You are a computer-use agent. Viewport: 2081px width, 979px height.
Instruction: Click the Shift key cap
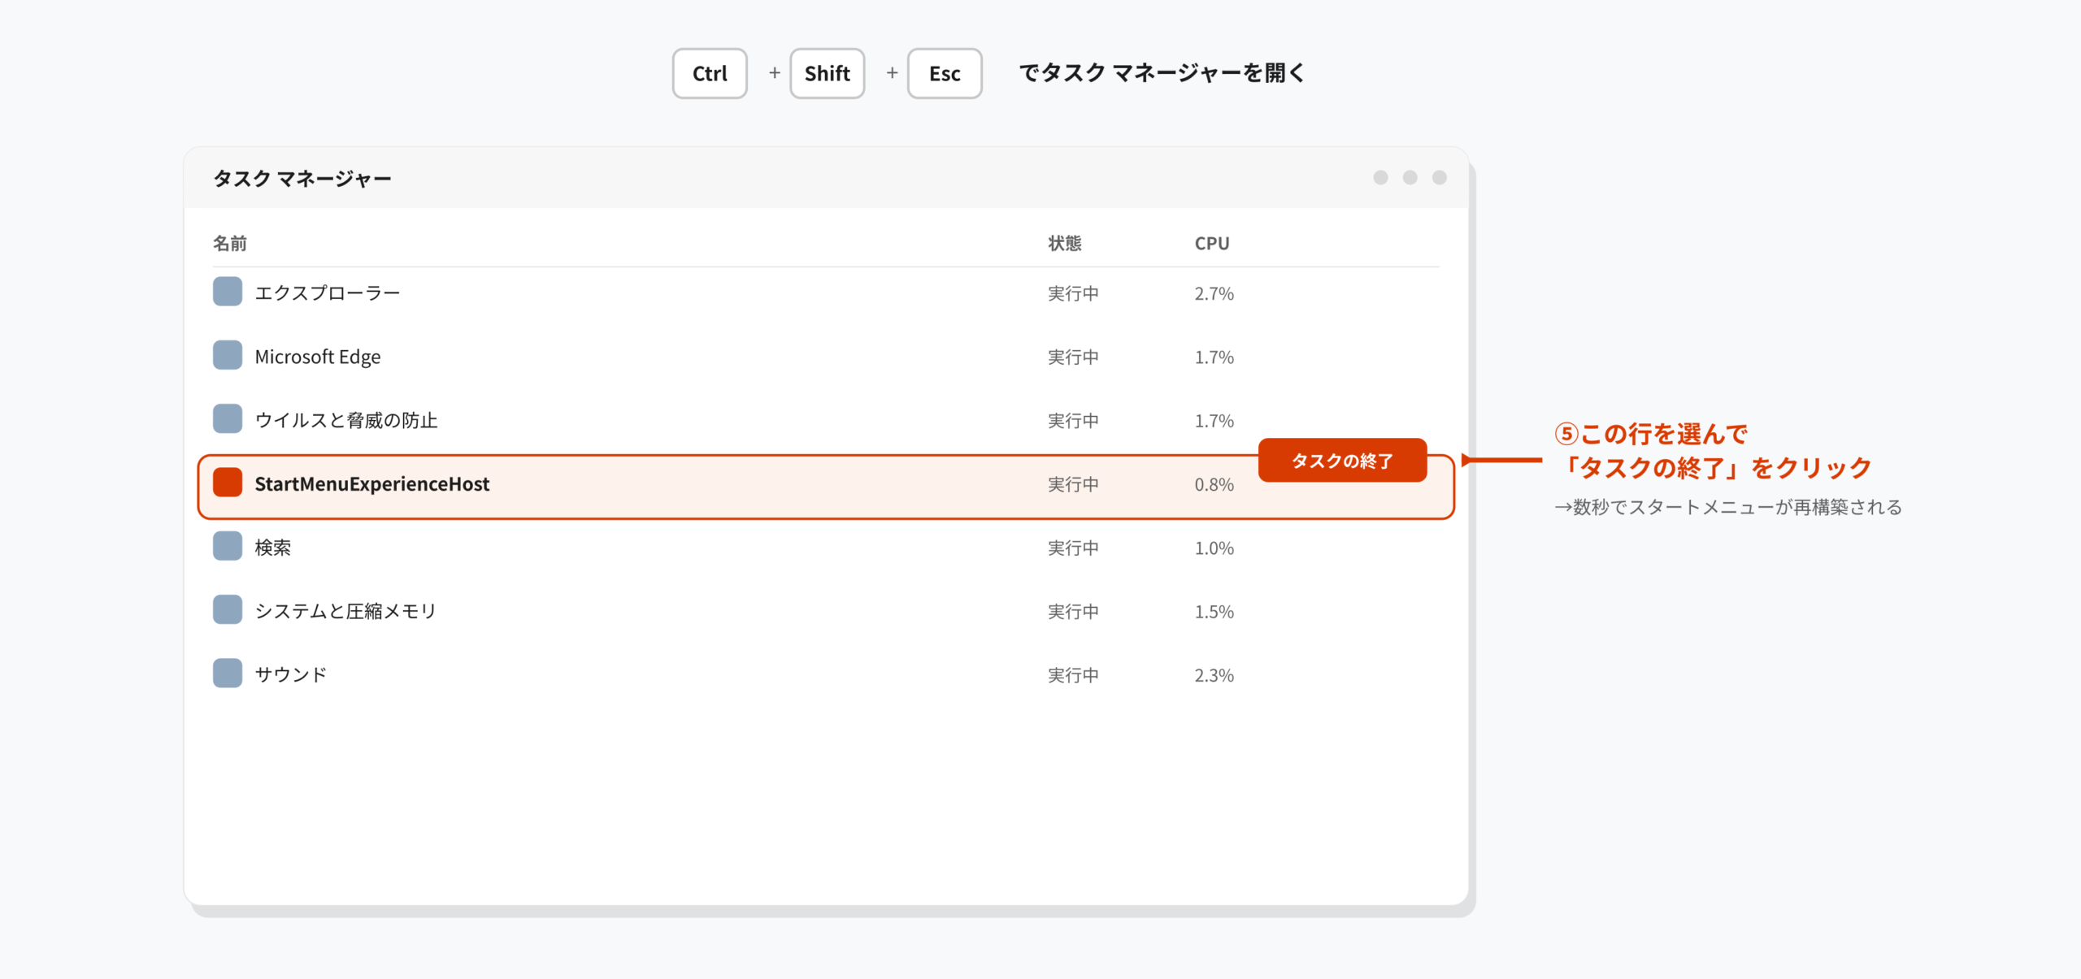point(827,73)
